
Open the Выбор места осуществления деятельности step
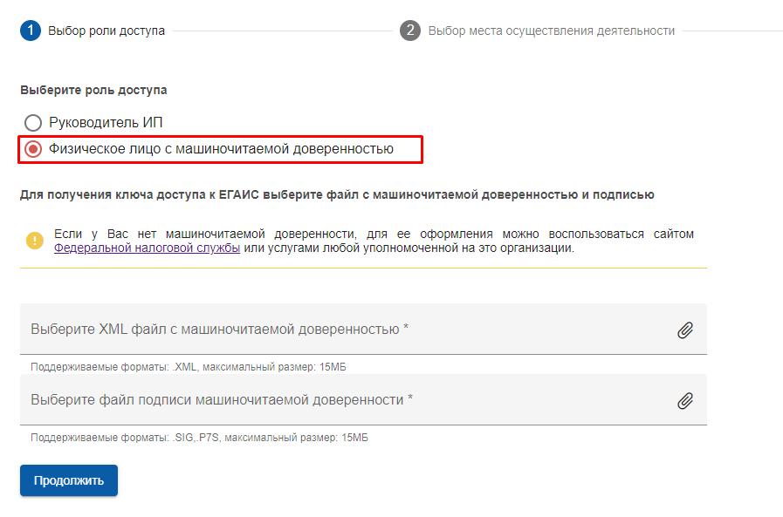click(552, 31)
